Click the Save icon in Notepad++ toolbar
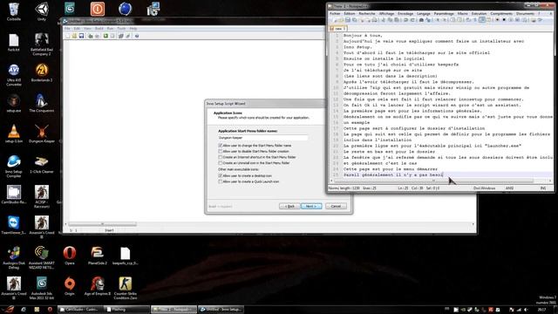The width and height of the screenshot is (558, 314). (x=348, y=20)
